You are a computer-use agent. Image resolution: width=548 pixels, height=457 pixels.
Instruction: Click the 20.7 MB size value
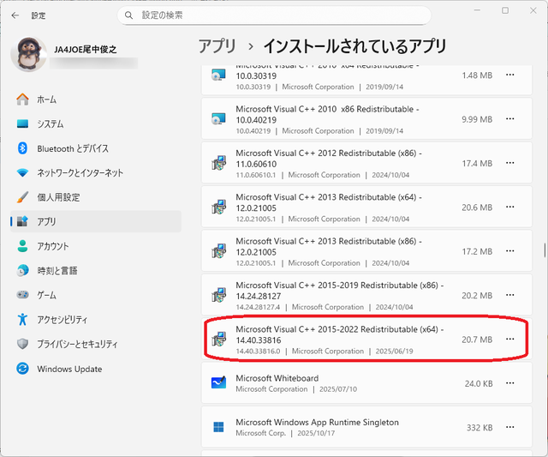pos(477,340)
